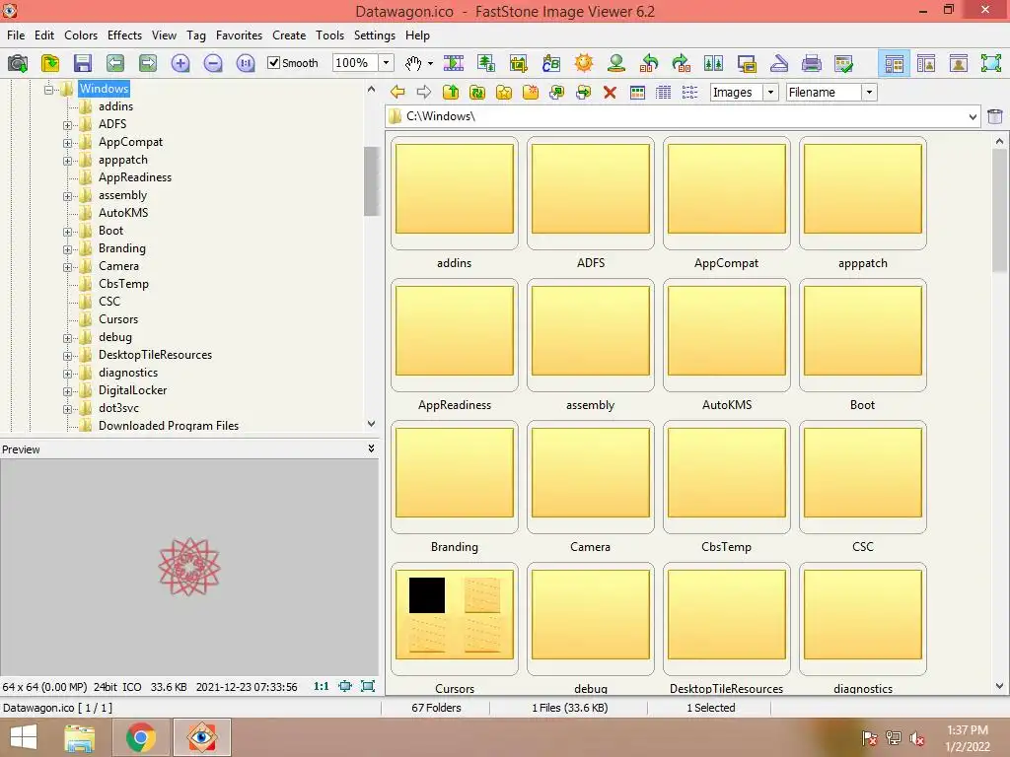Expand the Branding folder node
The width and height of the screenshot is (1010, 757).
click(67, 249)
